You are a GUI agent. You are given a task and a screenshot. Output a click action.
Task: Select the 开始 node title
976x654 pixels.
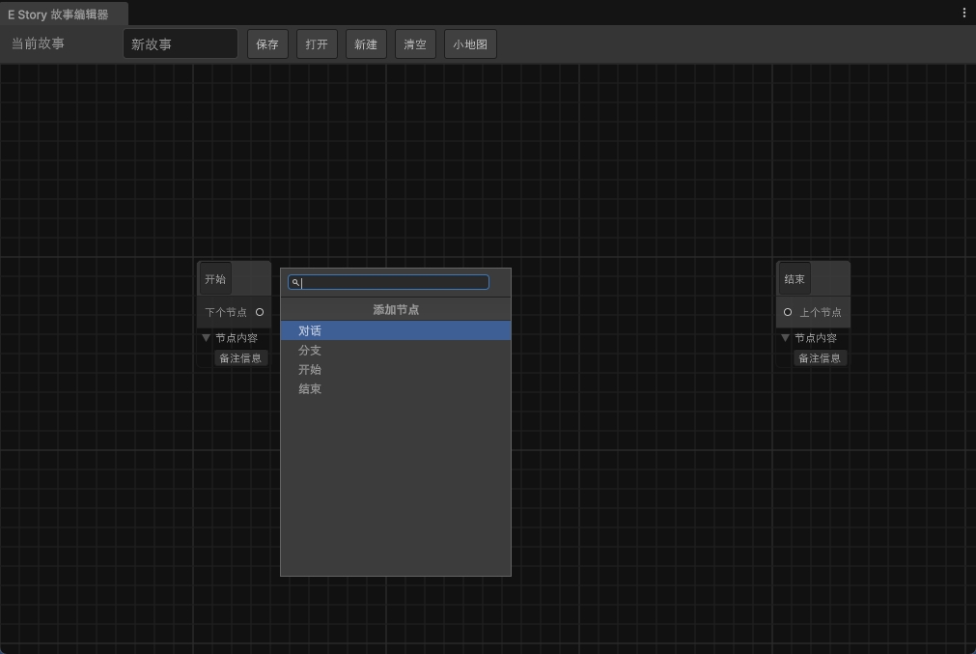[215, 279]
